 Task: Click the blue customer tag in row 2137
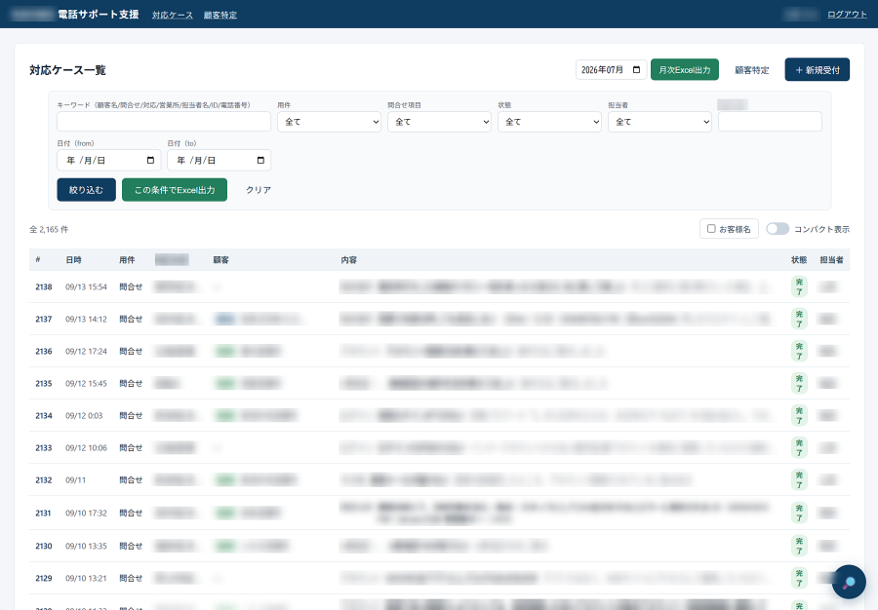click(x=225, y=320)
